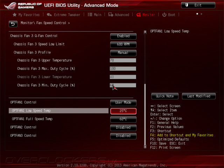
Task: Select Chassis Fan 3 Speed Low Limit label
Action: (39, 44)
